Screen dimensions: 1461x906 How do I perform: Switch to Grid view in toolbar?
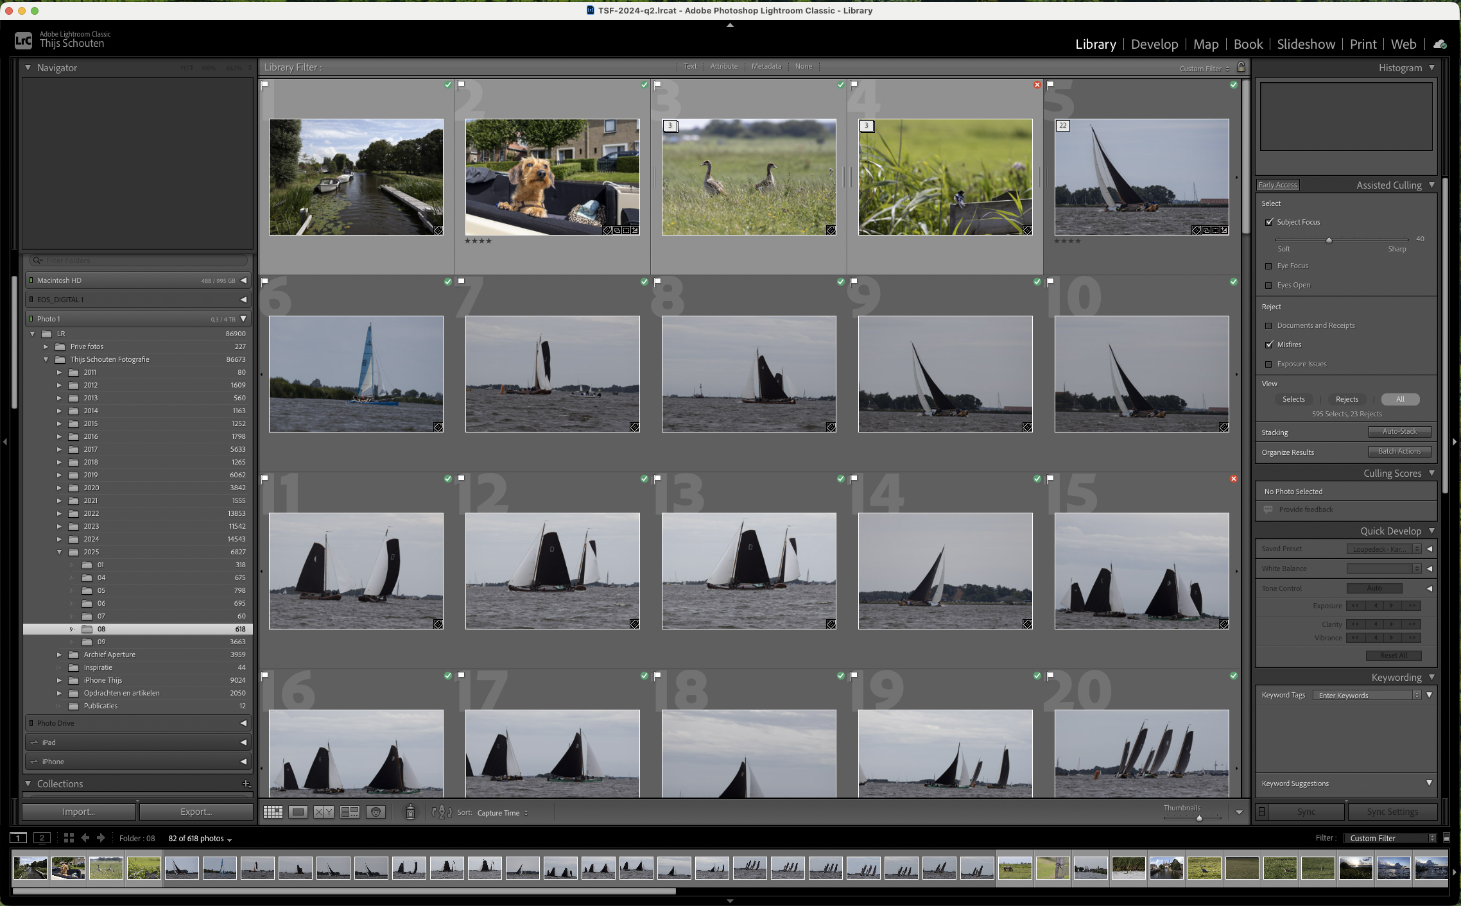(273, 812)
